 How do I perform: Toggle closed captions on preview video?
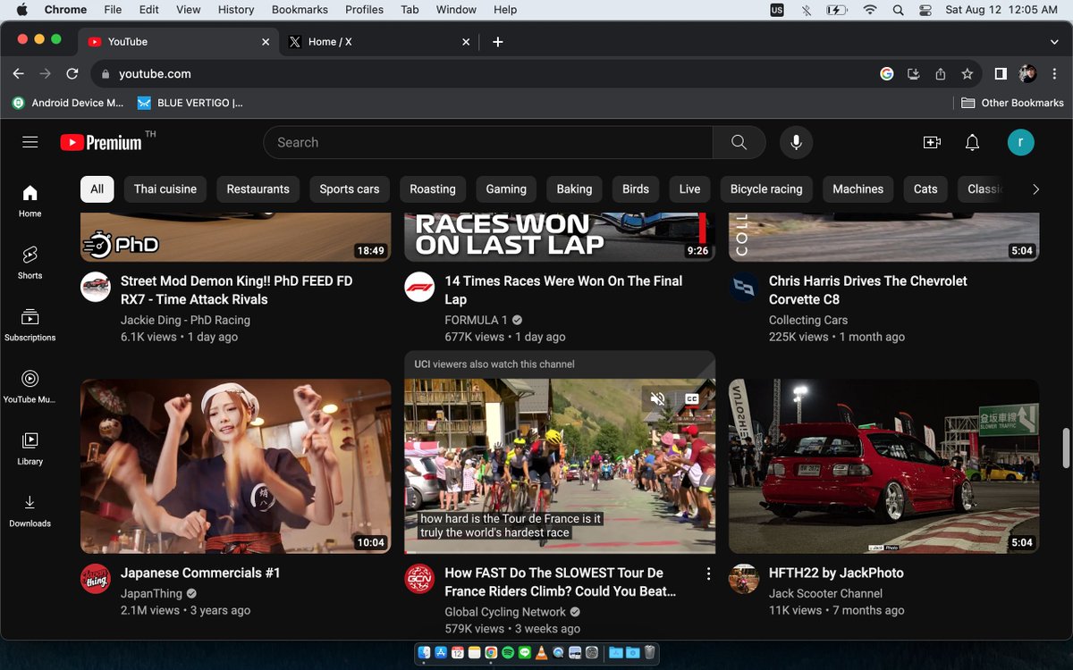point(691,398)
